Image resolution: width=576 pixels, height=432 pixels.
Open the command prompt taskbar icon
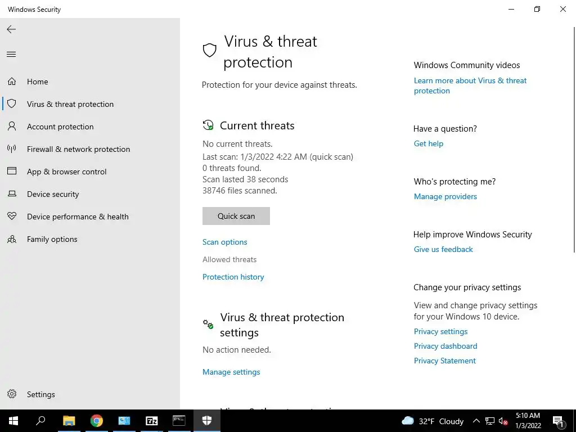179,421
